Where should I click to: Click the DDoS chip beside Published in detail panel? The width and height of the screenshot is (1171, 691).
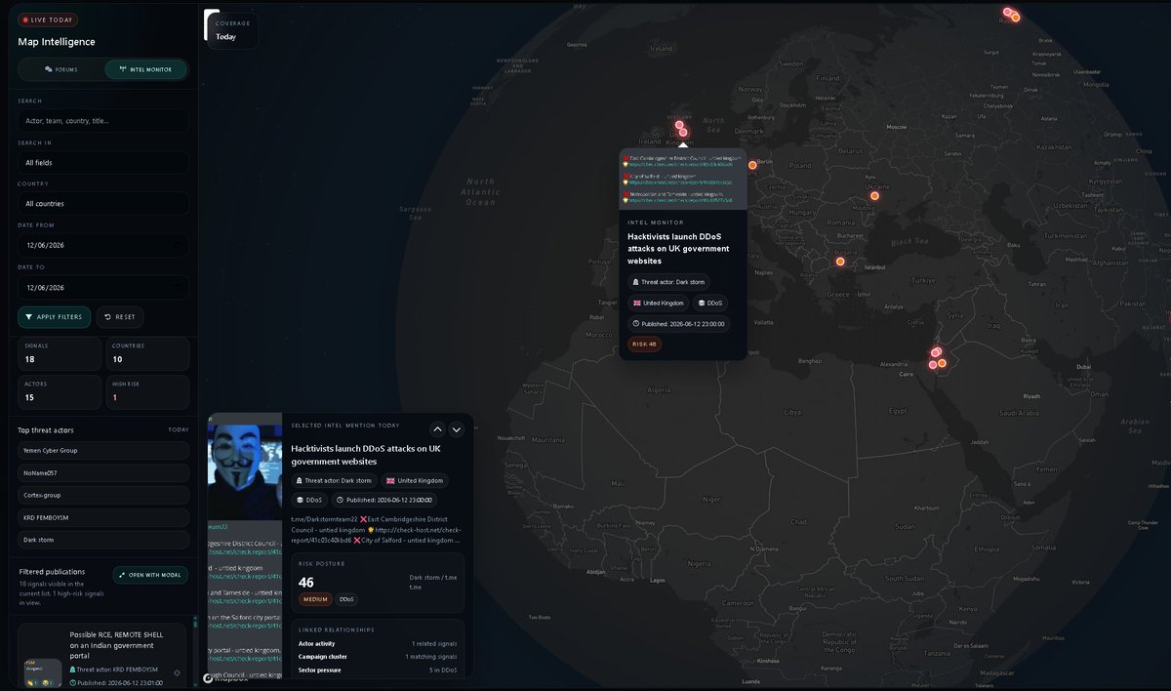(309, 500)
